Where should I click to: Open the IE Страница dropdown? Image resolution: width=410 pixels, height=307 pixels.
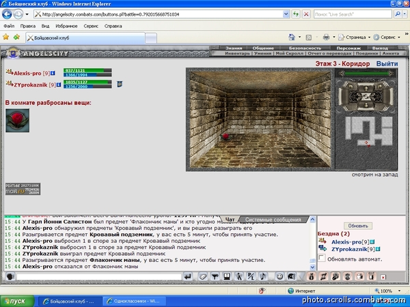click(355, 38)
